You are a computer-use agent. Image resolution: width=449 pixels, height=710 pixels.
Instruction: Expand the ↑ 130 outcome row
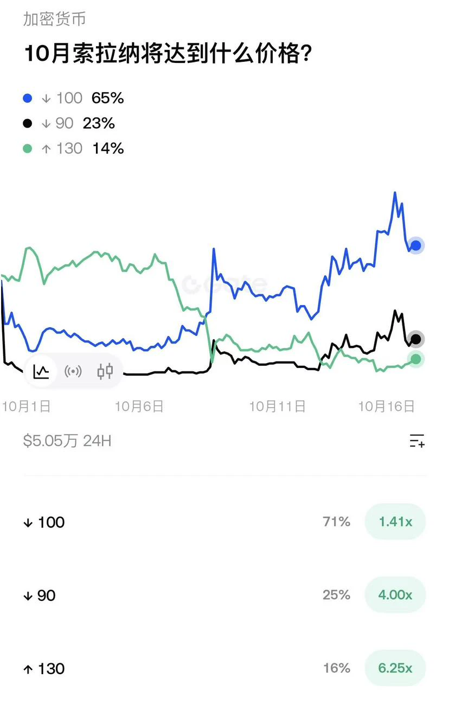pyautogui.click(x=224, y=668)
